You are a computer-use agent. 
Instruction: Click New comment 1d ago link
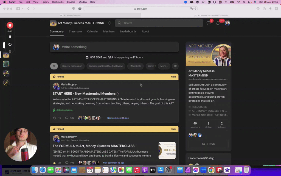[114, 163]
